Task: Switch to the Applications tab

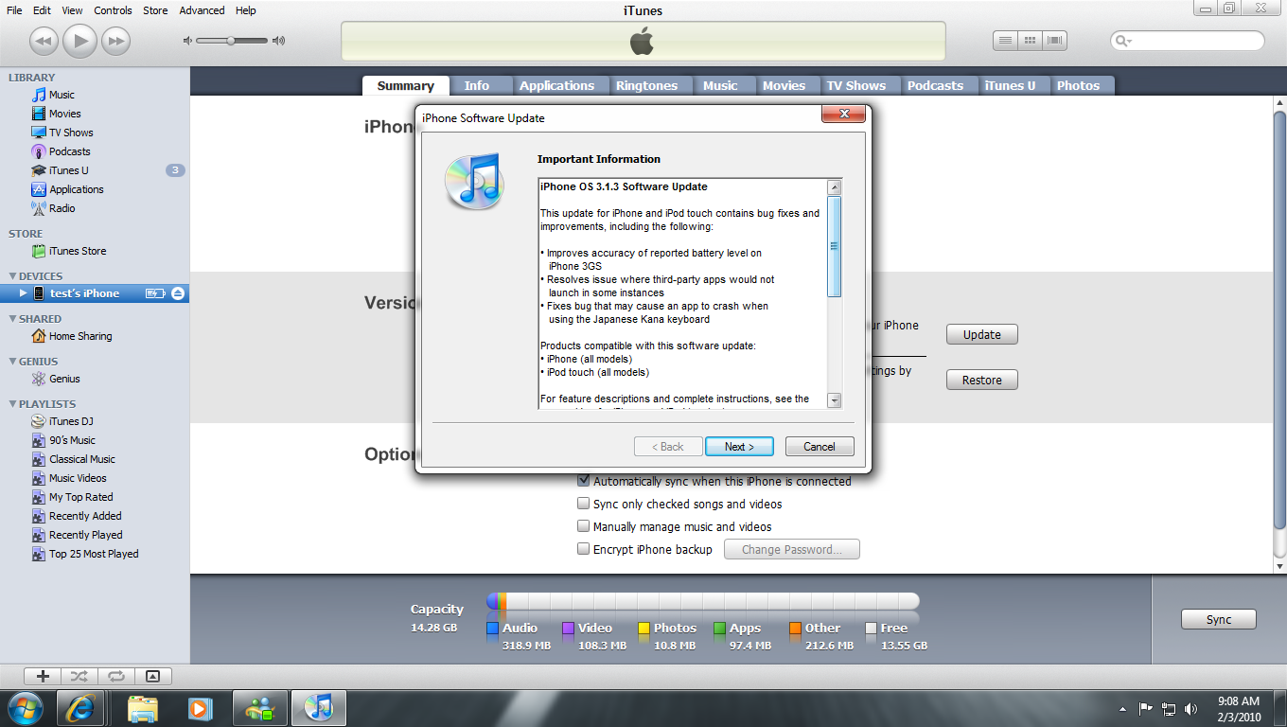Action: (x=556, y=85)
